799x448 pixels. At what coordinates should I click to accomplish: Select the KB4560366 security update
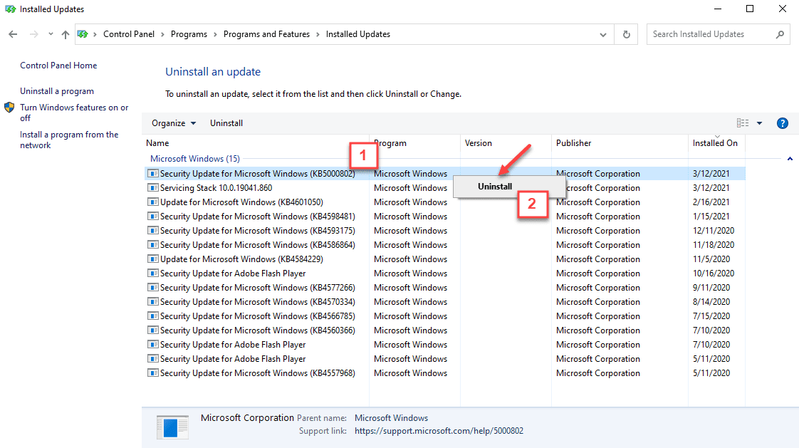click(x=445, y=330)
